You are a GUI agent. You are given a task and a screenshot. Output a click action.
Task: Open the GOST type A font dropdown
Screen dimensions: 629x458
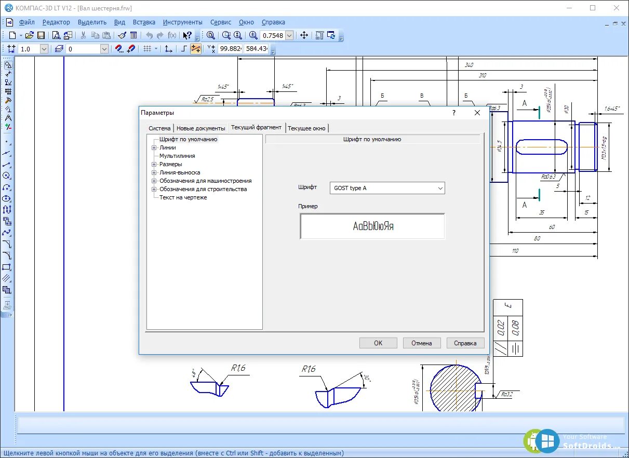[x=440, y=188]
